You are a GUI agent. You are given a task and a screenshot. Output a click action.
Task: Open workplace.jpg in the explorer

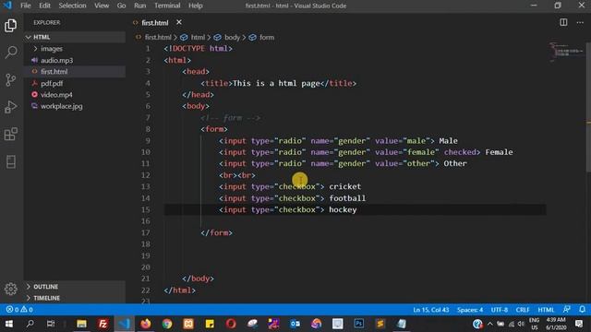click(75, 106)
